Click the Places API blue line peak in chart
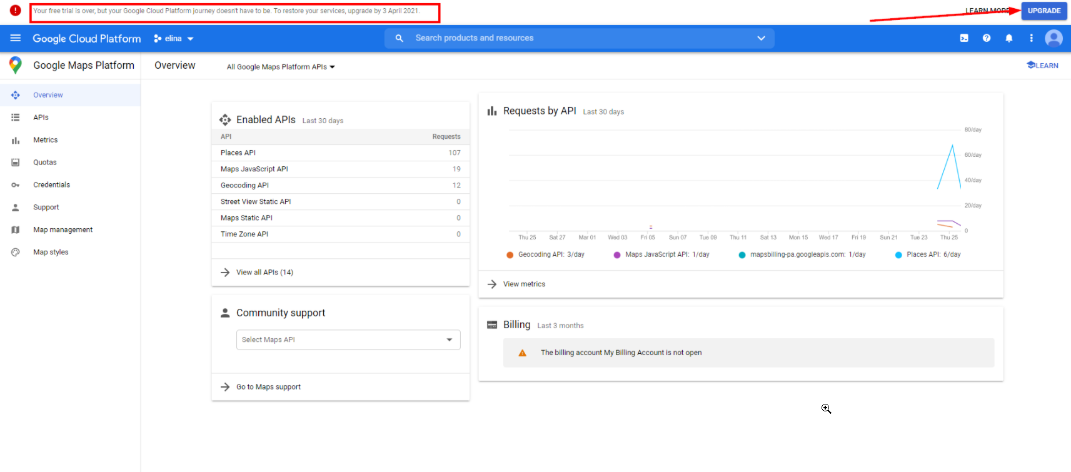Image resolution: width=1071 pixels, height=472 pixels. pos(952,146)
